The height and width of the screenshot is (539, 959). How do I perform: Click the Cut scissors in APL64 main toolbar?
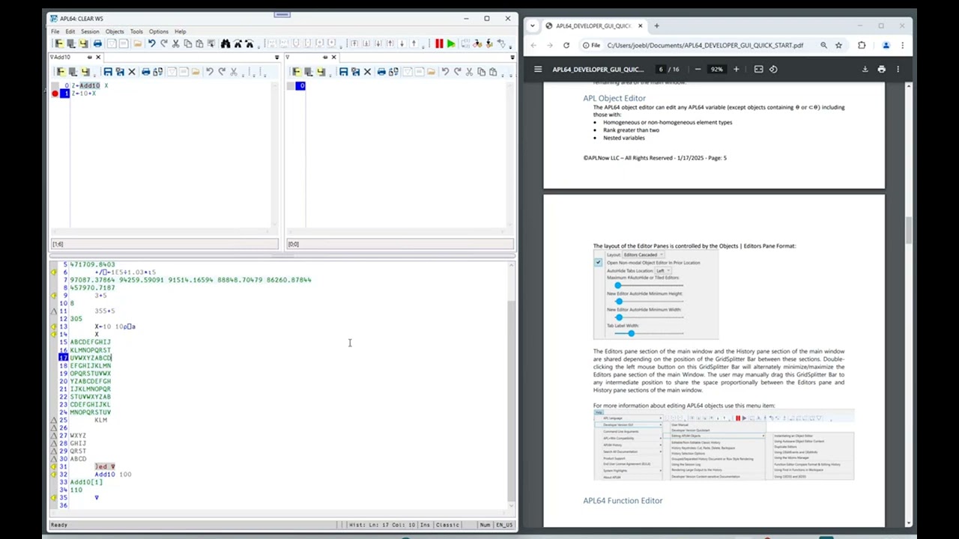click(x=176, y=43)
